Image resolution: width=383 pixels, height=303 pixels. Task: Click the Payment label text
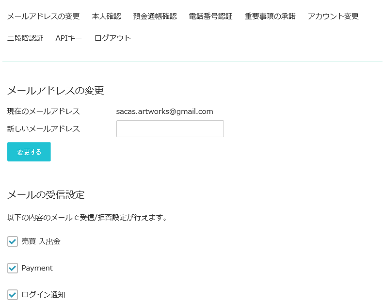(x=37, y=268)
